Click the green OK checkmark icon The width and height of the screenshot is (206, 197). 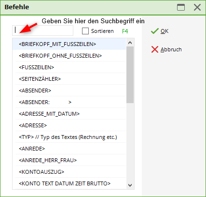pyautogui.click(x=155, y=31)
